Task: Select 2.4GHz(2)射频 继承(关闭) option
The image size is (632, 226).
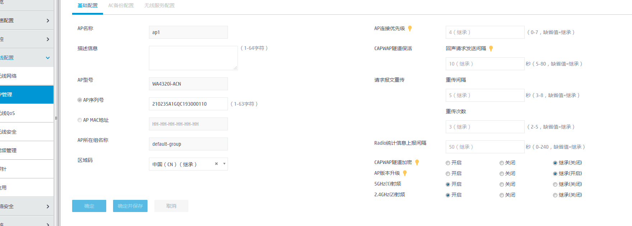Action: pyautogui.click(x=555, y=195)
